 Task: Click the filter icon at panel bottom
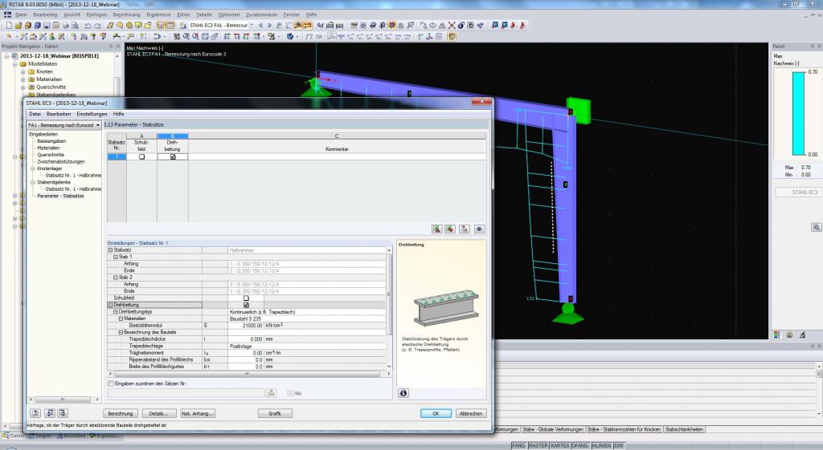point(803,334)
